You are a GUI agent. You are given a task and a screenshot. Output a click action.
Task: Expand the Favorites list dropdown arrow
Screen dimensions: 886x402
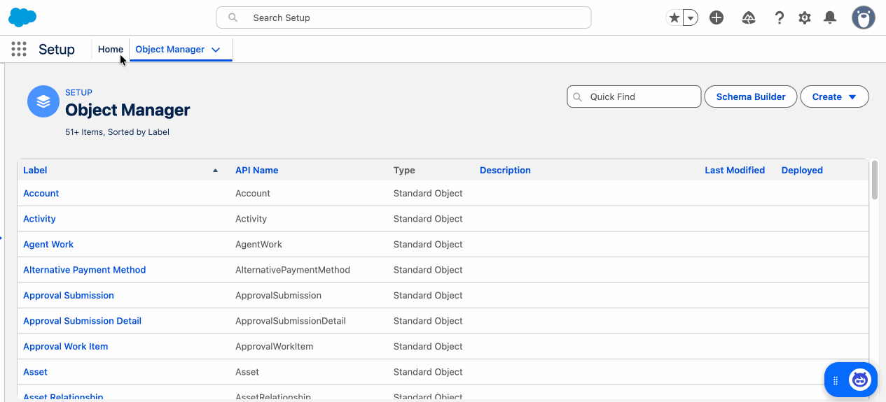click(x=691, y=18)
